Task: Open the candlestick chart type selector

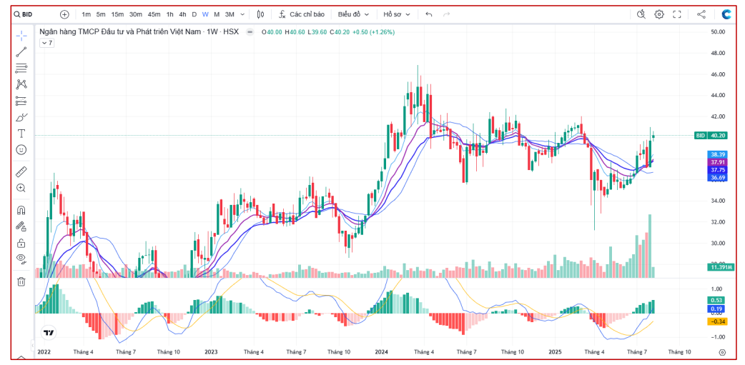Action: point(260,14)
